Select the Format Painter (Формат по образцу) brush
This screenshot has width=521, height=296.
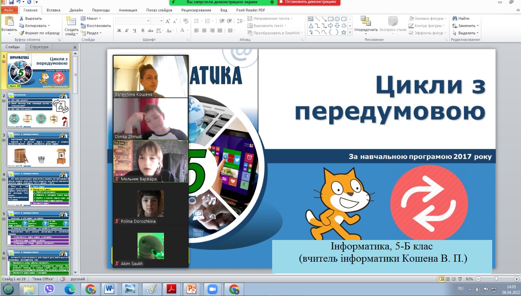point(22,33)
